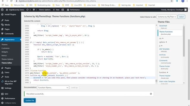Go back in browser
The height and width of the screenshot is (106, 190).
tap(3, 1)
